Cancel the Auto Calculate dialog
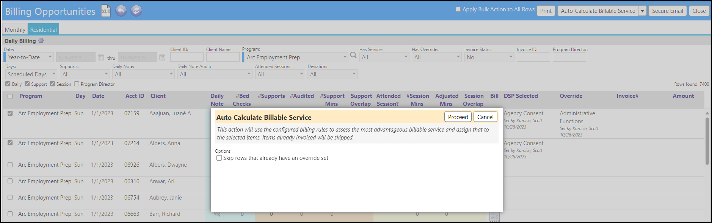 coord(485,117)
